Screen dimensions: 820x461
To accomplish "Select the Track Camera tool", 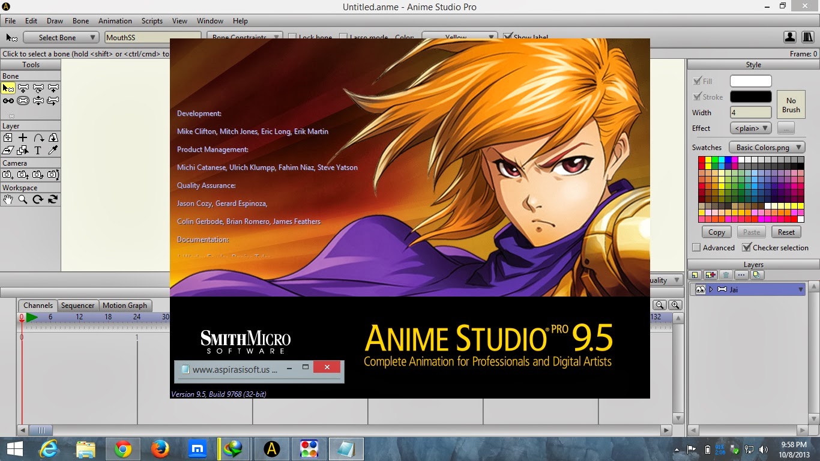I will pos(8,175).
